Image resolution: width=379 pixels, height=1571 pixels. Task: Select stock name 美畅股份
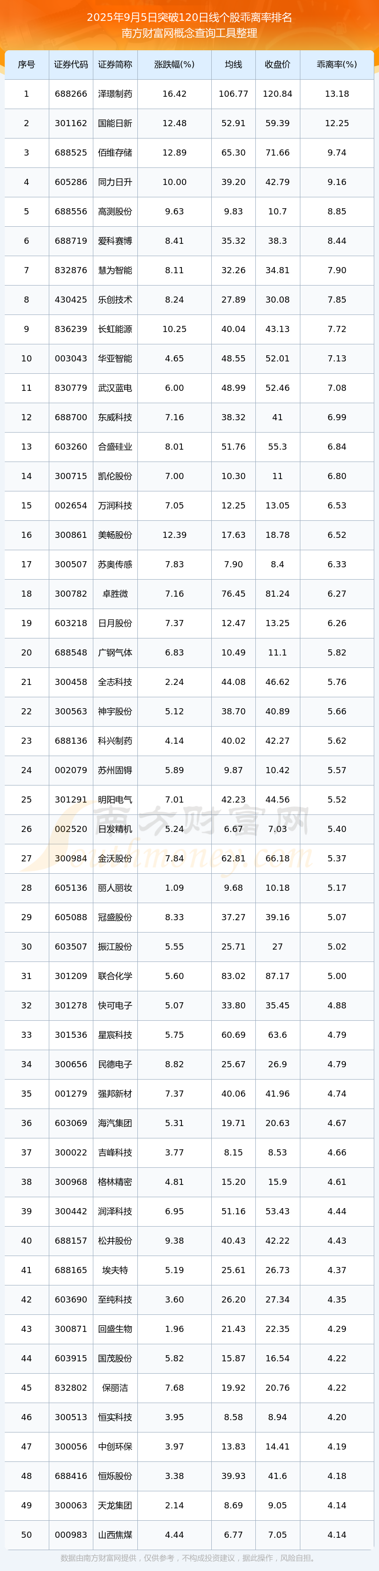click(115, 535)
